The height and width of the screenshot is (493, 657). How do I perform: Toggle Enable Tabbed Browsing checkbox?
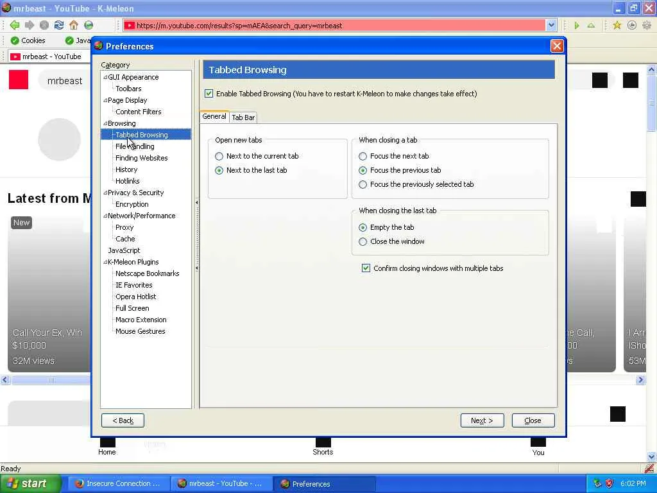click(x=209, y=94)
